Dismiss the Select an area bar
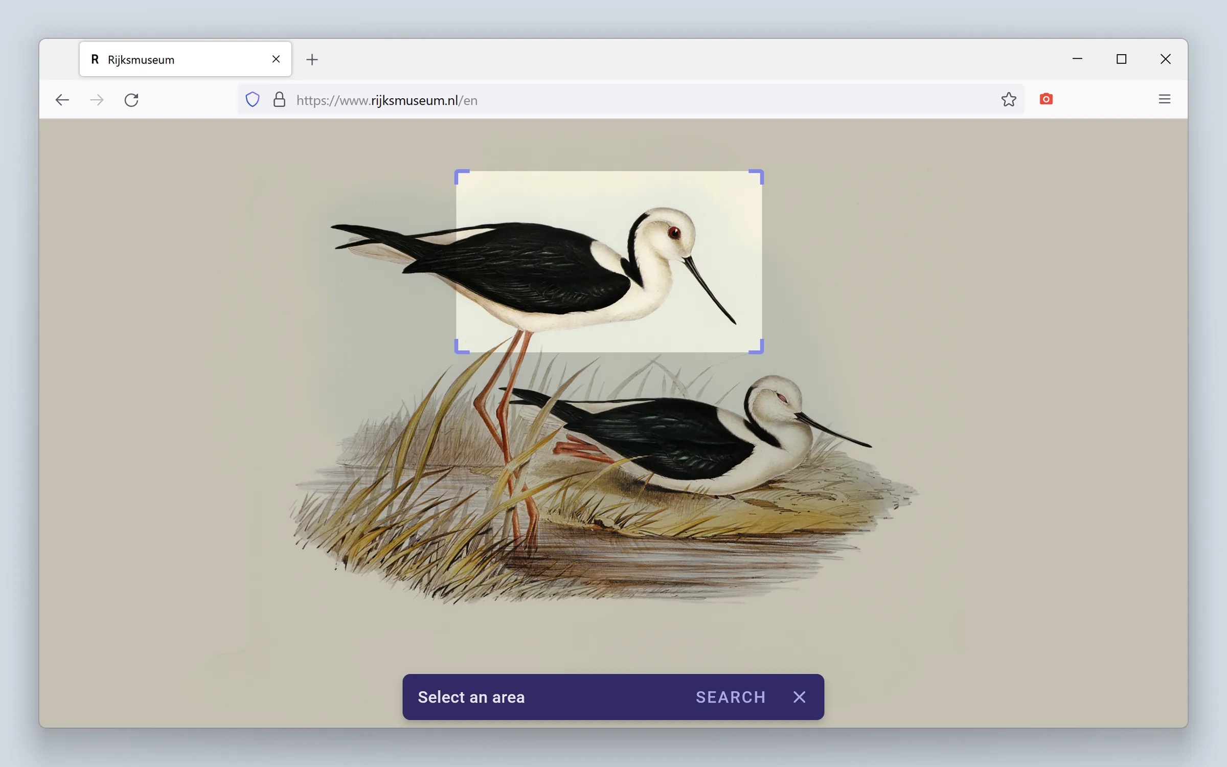 tap(800, 697)
